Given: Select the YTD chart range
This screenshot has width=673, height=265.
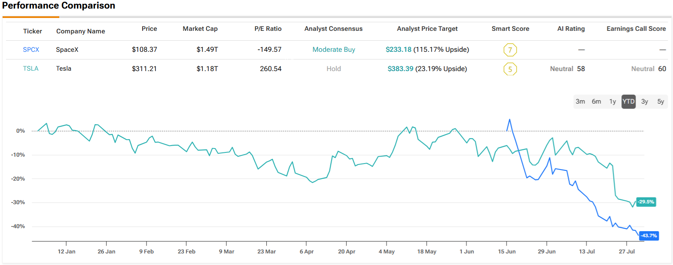Looking at the screenshot, I should pyautogui.click(x=628, y=101).
